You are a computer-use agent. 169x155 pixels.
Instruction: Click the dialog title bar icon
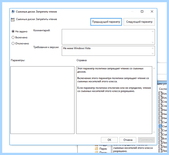(x=13, y=12)
